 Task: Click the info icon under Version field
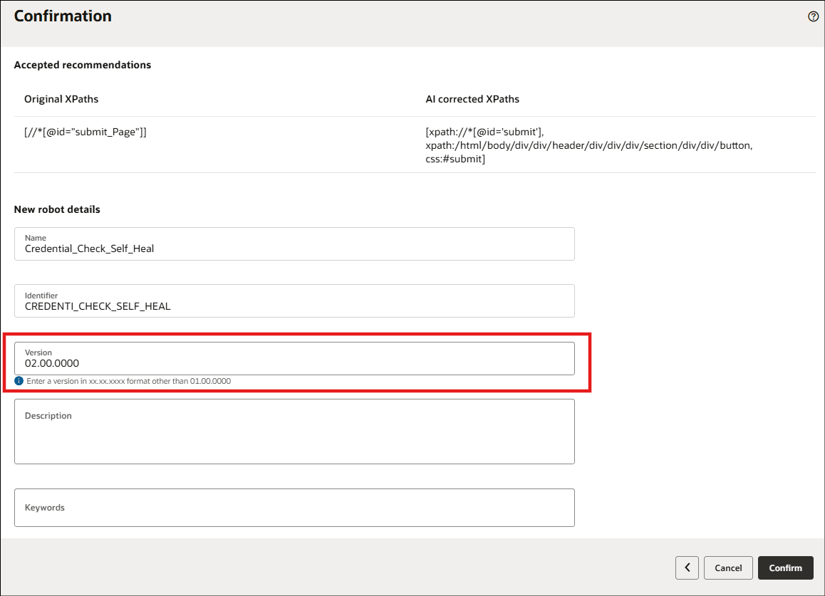coord(19,381)
